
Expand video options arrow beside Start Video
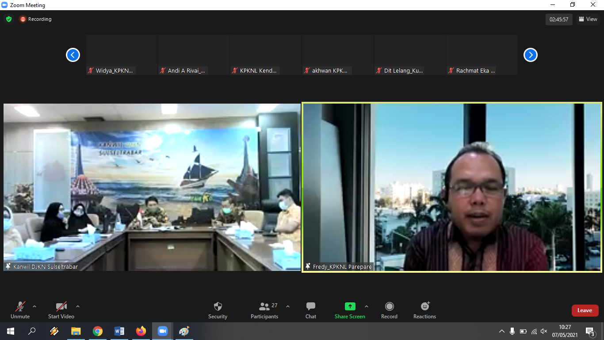(78, 306)
